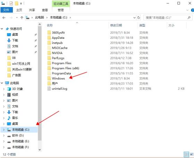Click the 此电脑 breadcrumb link
Viewport: 194px width, 158px height.
point(40,17)
